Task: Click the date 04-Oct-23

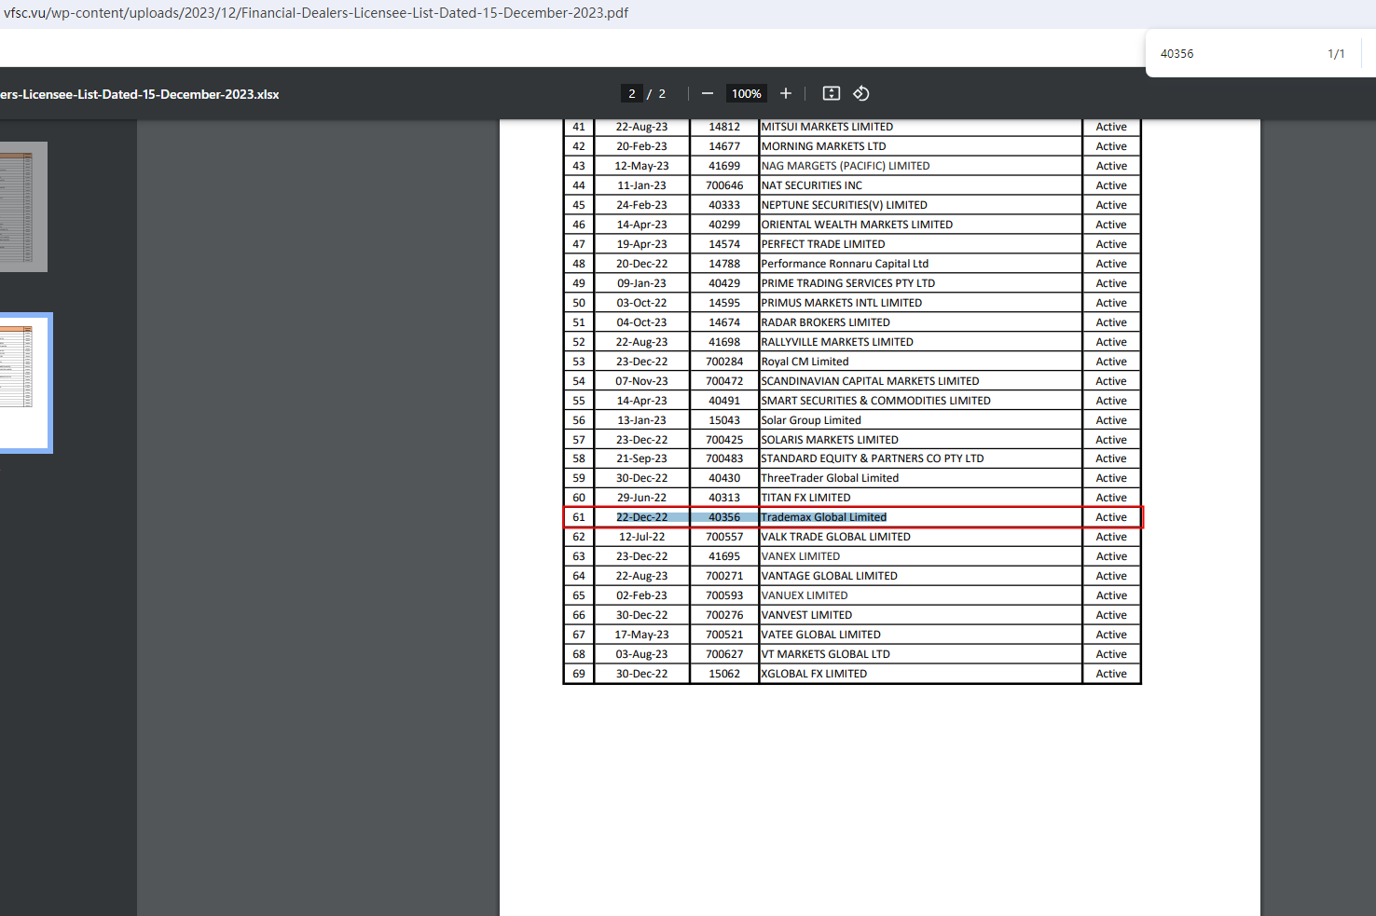Action: point(641,322)
